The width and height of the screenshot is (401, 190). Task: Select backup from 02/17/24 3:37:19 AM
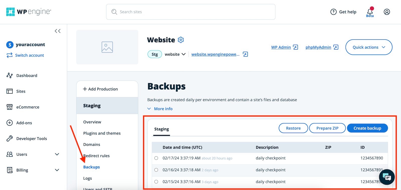pyautogui.click(x=156, y=158)
